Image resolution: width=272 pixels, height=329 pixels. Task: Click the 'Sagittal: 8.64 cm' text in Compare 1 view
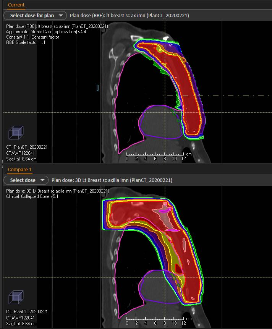click(21, 324)
